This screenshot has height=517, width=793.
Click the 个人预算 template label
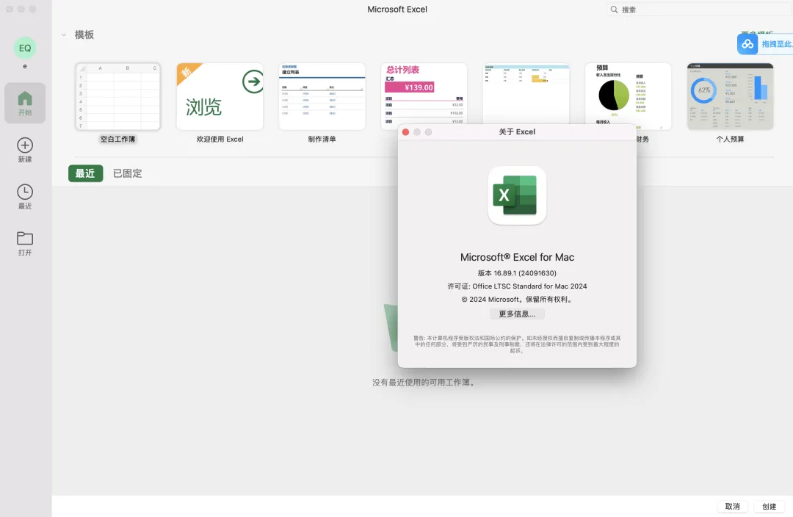coord(731,139)
